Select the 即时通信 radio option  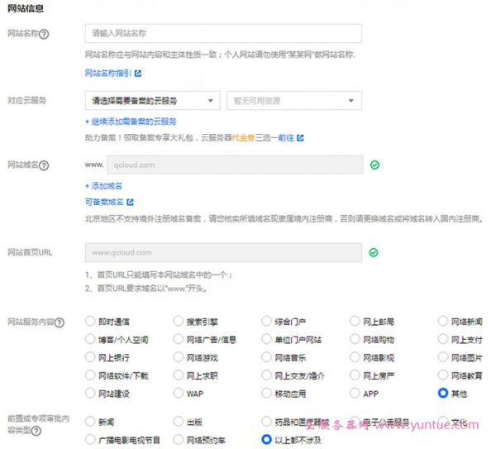click(x=91, y=321)
